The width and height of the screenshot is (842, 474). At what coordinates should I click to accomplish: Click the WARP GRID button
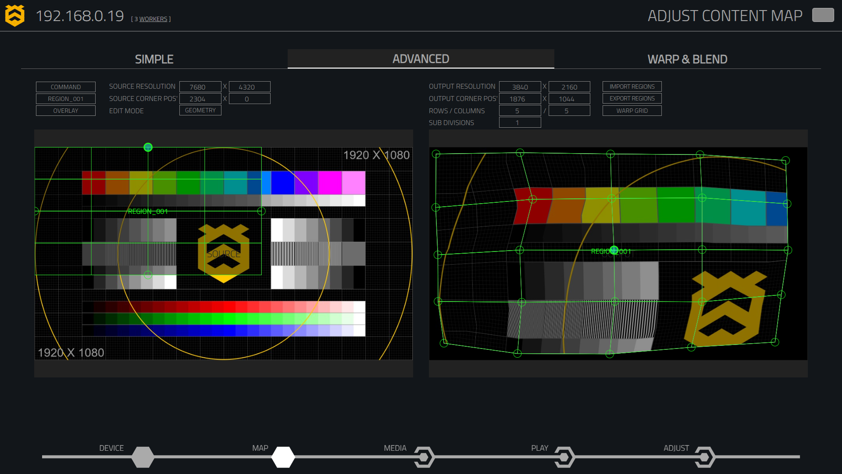pos(632,110)
